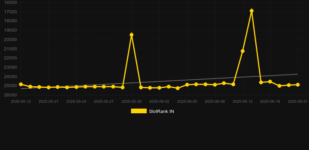Toggle the SlotRank IN legend label
This screenshot has width=309, height=150.
coord(162,111)
